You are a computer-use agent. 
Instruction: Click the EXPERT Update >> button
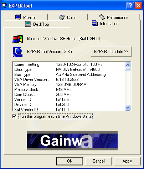click(x=111, y=52)
